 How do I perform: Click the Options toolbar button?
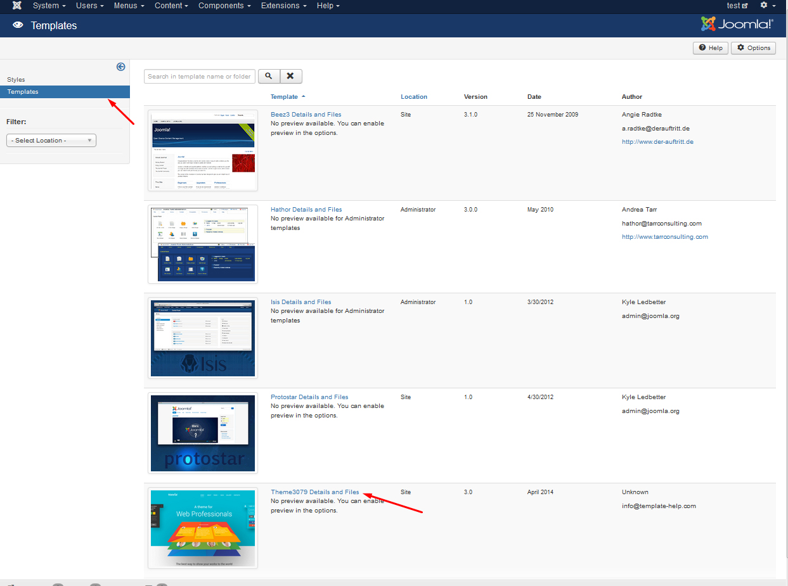pyautogui.click(x=753, y=48)
